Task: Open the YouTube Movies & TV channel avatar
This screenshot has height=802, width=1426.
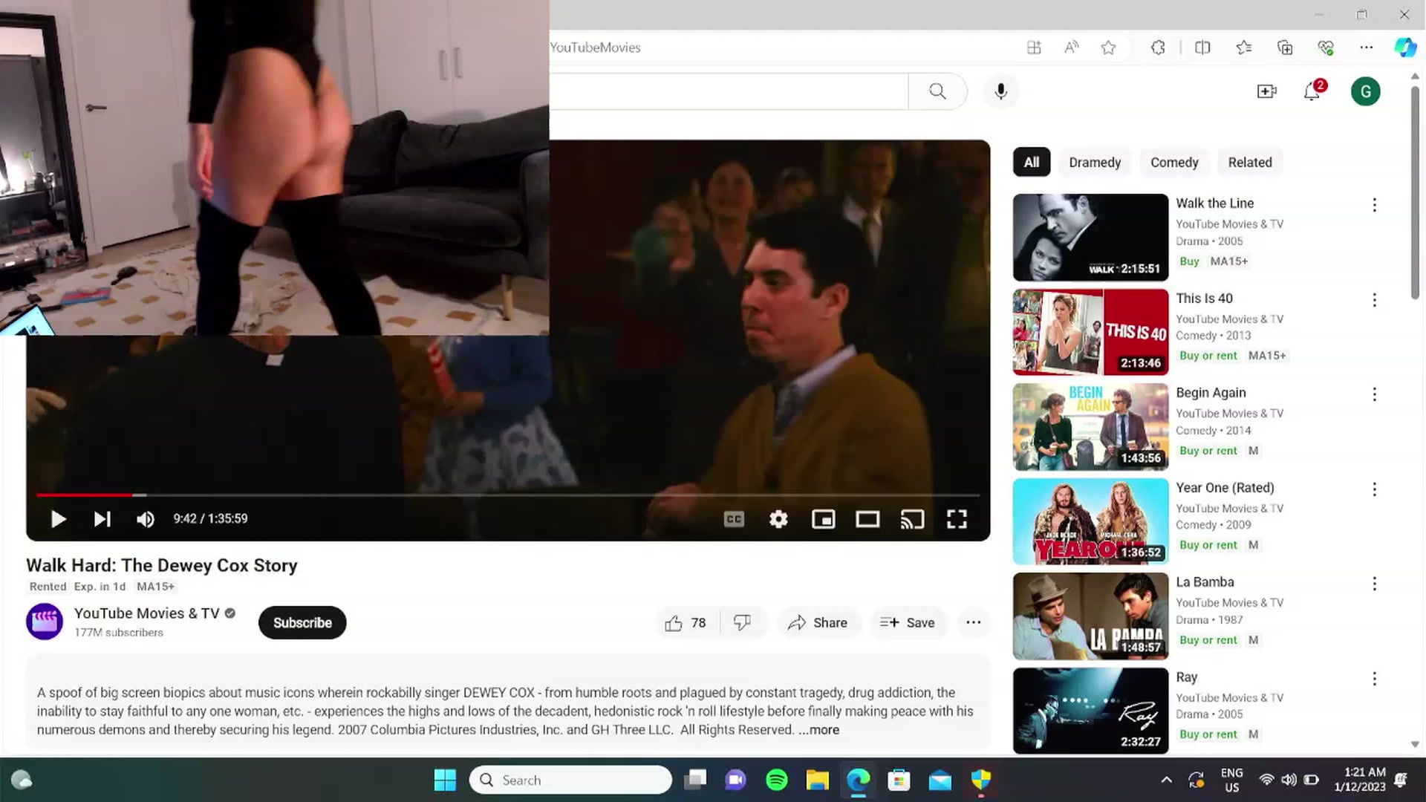Action: pyautogui.click(x=45, y=622)
